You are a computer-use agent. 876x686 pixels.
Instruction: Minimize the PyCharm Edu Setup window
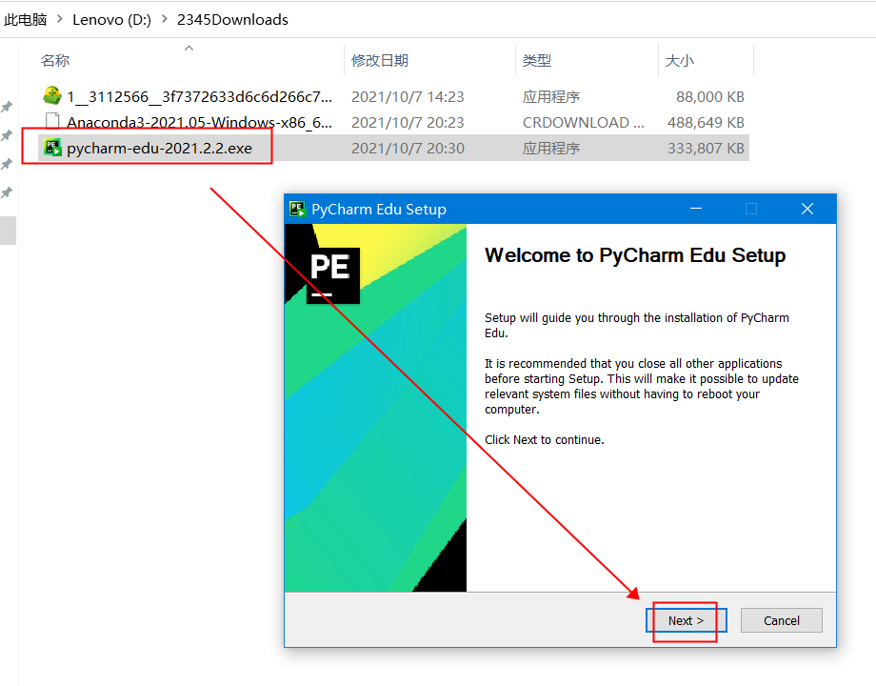pos(696,209)
